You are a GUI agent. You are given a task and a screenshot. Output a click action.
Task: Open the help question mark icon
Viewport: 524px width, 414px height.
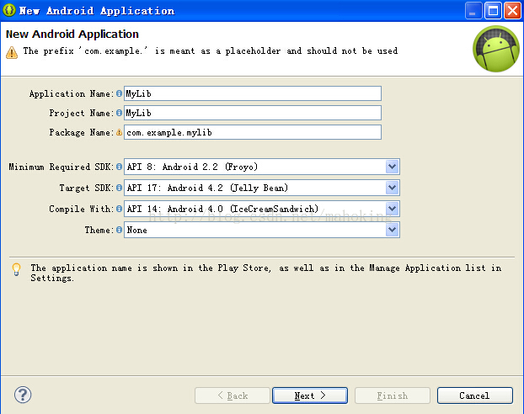point(23,395)
